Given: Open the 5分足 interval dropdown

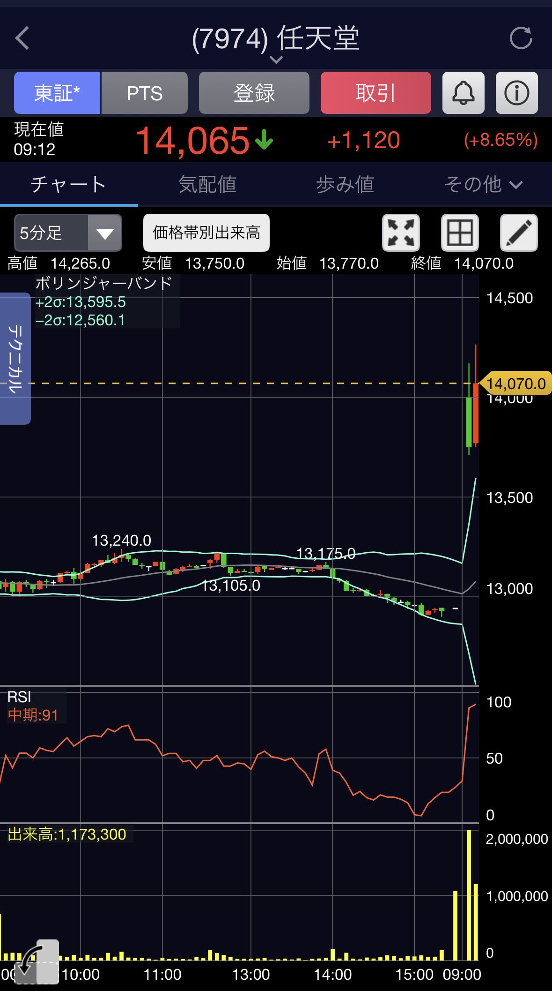Looking at the screenshot, I should point(68,233).
